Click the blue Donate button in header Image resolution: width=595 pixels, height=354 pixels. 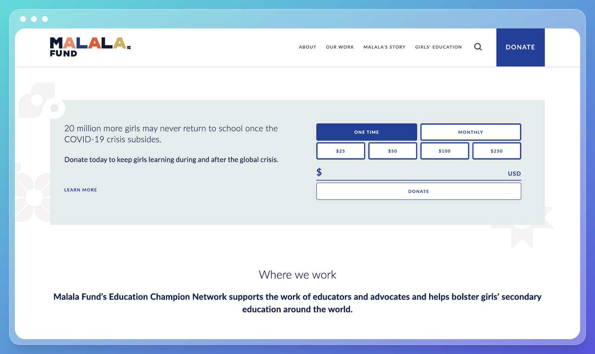coord(520,47)
